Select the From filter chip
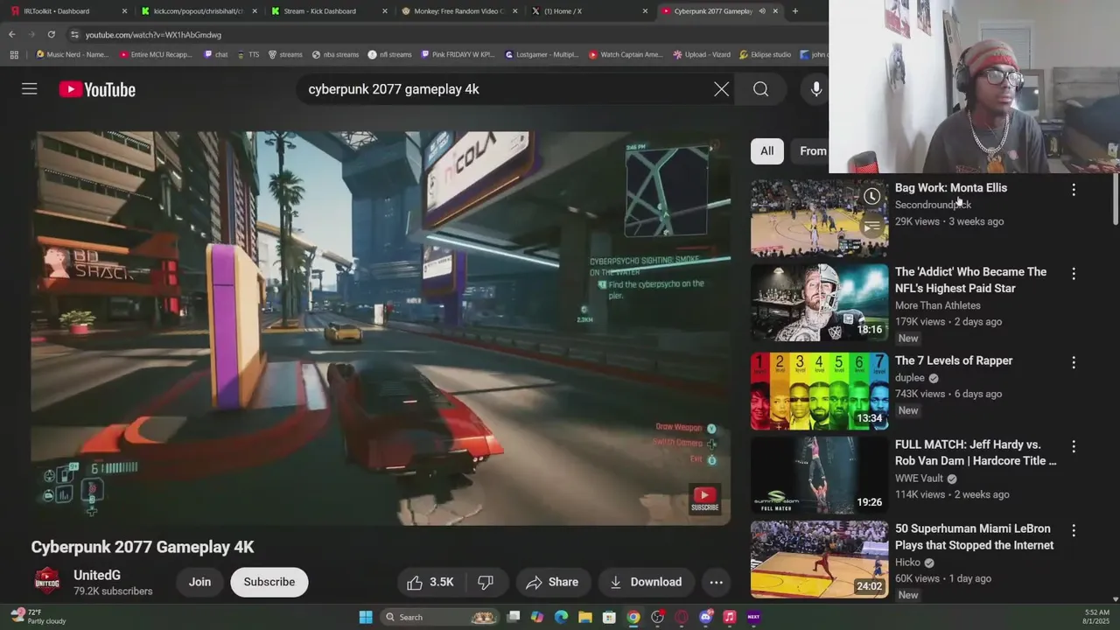 (x=809, y=150)
